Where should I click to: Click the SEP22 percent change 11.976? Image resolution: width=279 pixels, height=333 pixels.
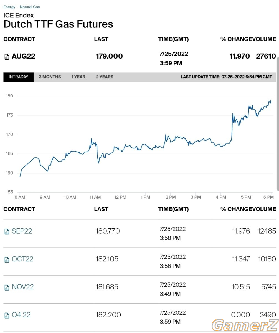pos(241,231)
